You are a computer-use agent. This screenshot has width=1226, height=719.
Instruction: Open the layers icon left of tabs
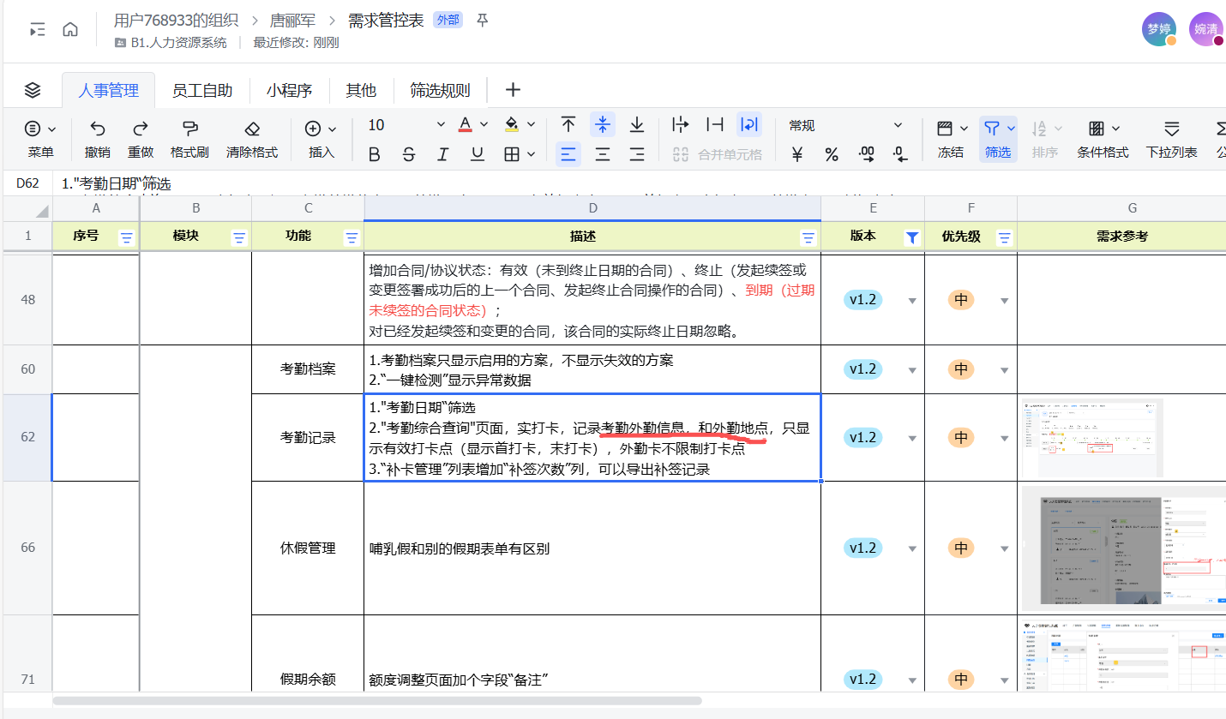click(33, 90)
